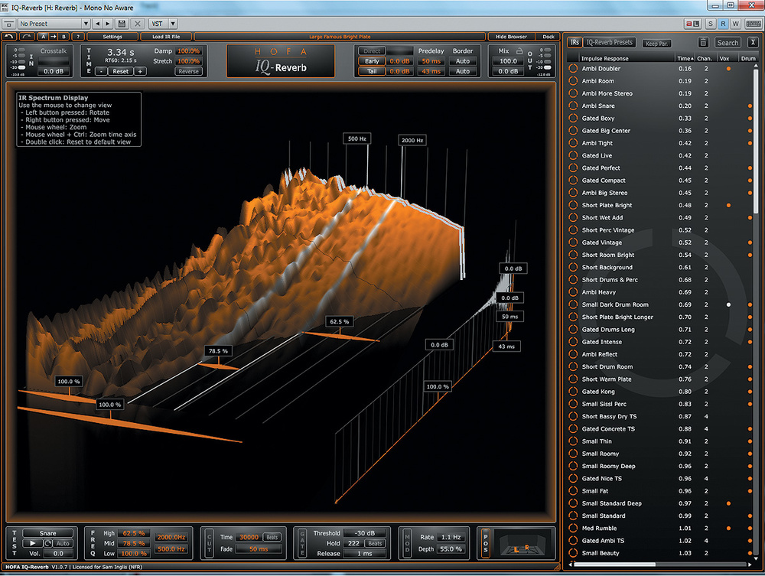Click the Dock button
The image size is (765, 576).
(548, 37)
